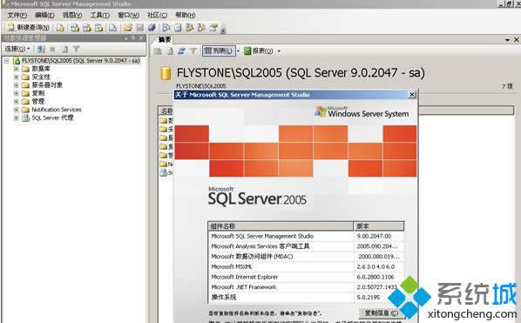The image size is (521, 323).
Task: Click the Summary page toolbar icon
Action: (x=178, y=28)
